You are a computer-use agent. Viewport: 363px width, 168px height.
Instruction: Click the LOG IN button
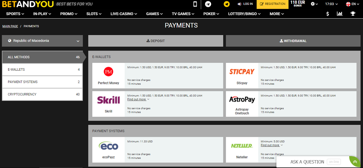pyautogui.click(x=245, y=4)
